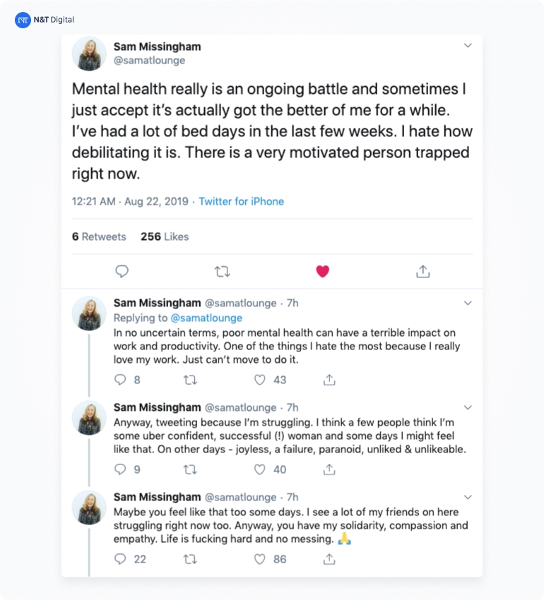Expand the main tweet's chevron menu
Screen dimensions: 544x600
(467, 46)
